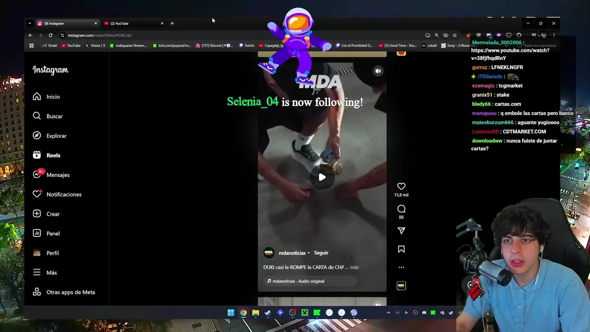Open the Chrome apps grid shortcut
Viewport: 590px width, 332px height.
click(x=31, y=46)
